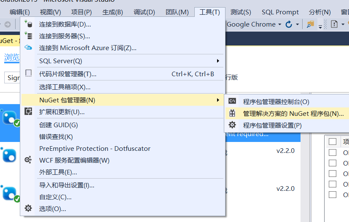Click the navigate forward arrow icon
This screenshot has width=349, height=222.
click(8, 24)
